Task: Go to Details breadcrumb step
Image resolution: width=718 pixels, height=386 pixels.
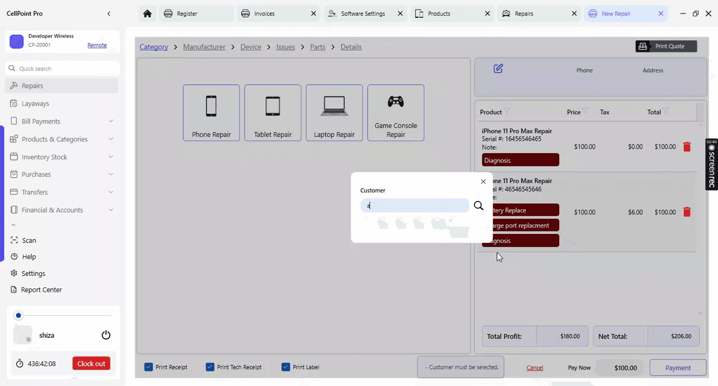Action: click(x=351, y=47)
